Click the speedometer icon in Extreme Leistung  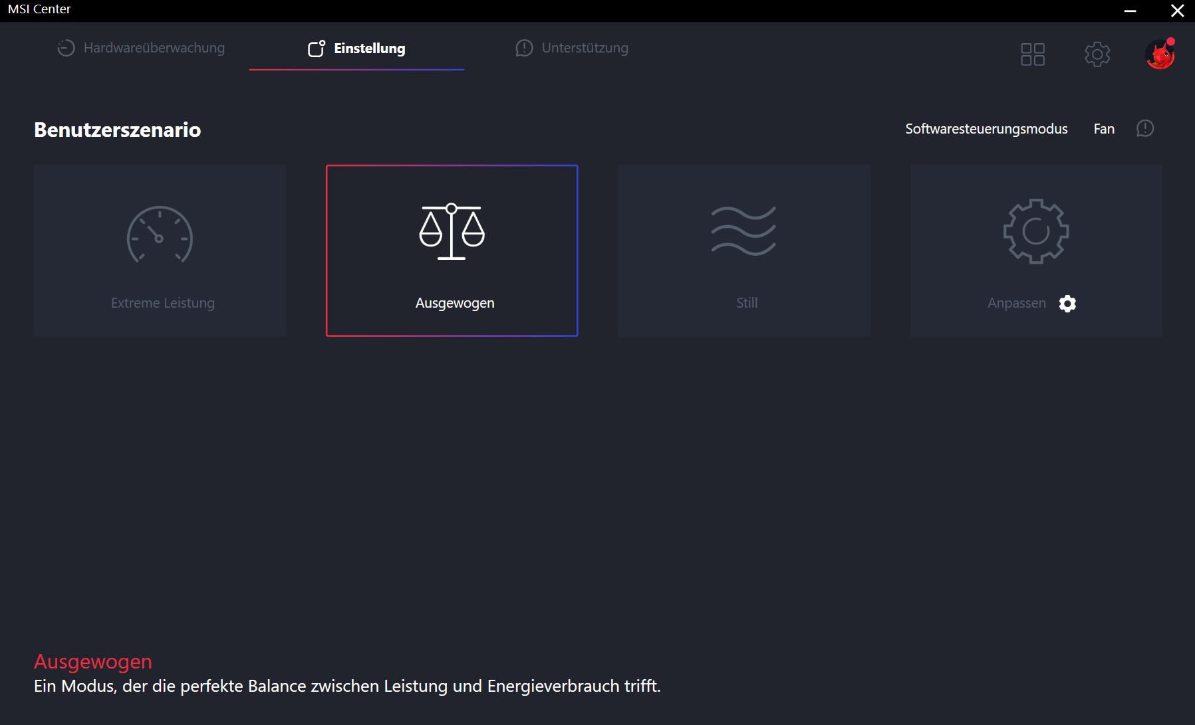pos(160,235)
